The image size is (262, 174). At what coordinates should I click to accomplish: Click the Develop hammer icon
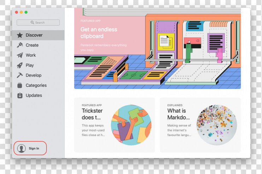point(20,75)
